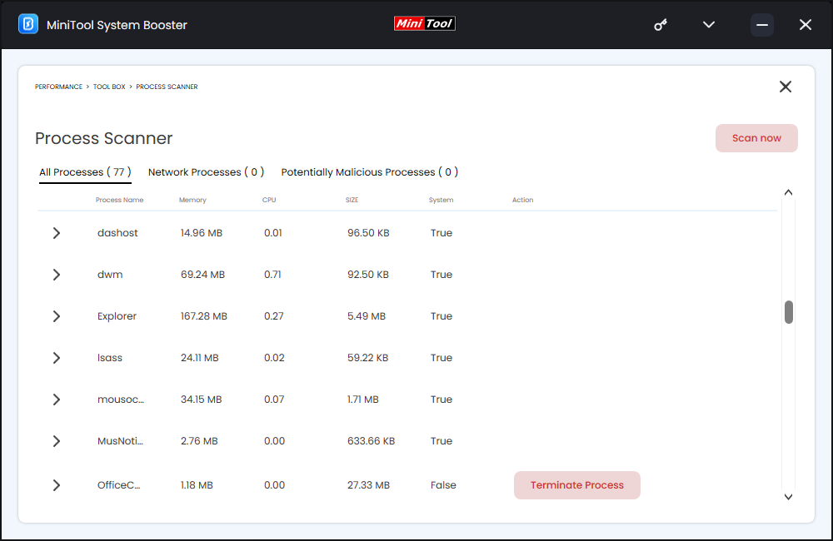The height and width of the screenshot is (541, 833).
Task: Click the Process Scanner heading
Action: click(103, 138)
